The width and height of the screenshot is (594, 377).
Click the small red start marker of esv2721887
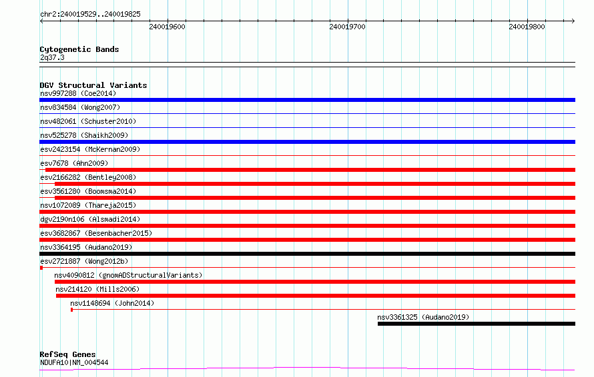(x=41, y=268)
